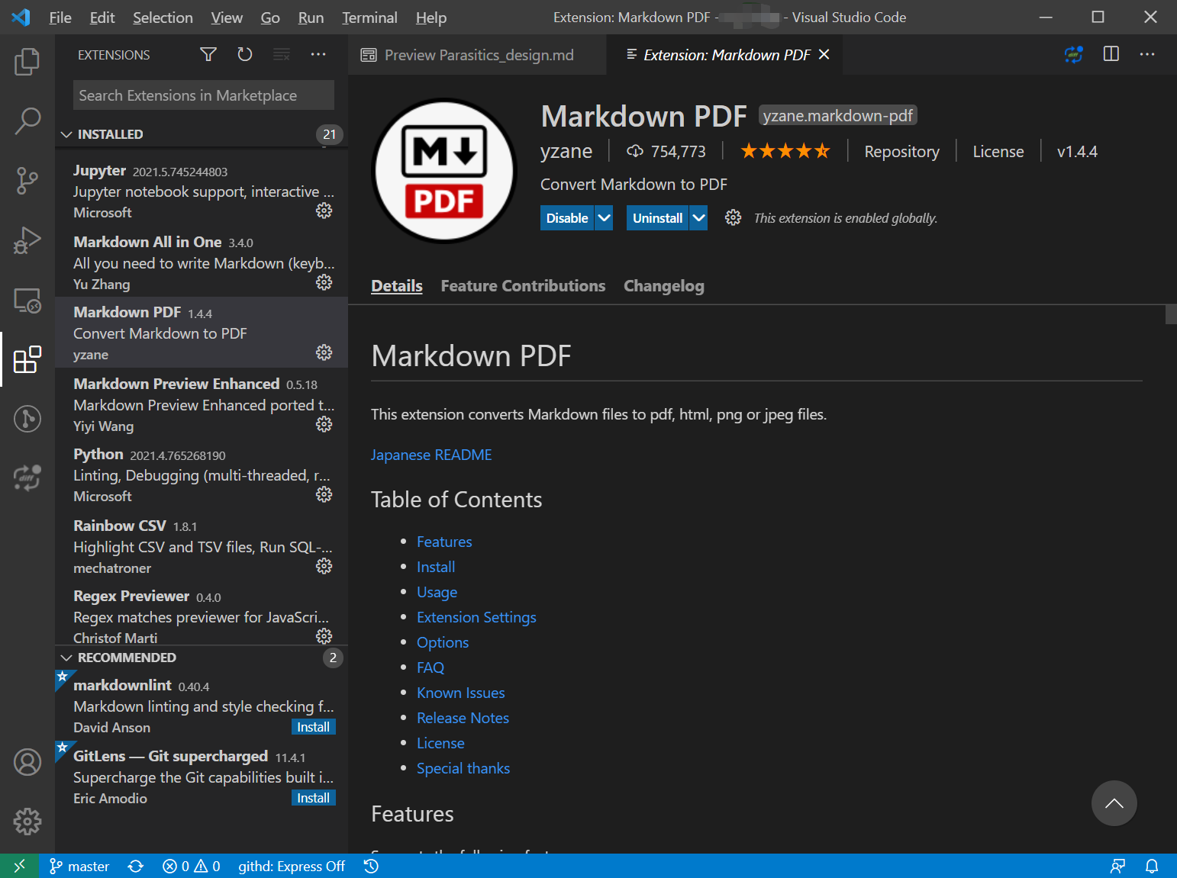Open manage gear for Regex Previewer
The image size is (1177, 878).
point(324,636)
